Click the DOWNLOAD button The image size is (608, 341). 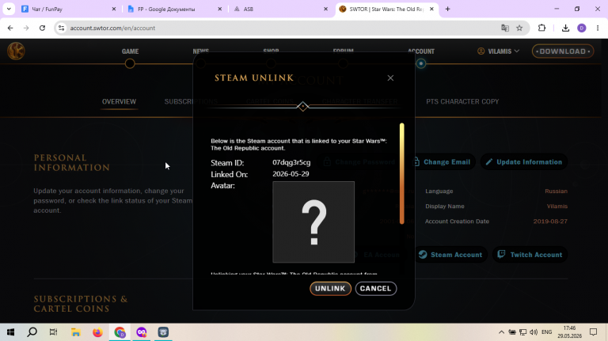pos(563,51)
